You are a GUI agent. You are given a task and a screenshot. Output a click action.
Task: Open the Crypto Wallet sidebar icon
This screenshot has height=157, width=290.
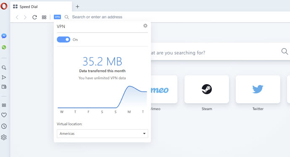(x=4, y=87)
